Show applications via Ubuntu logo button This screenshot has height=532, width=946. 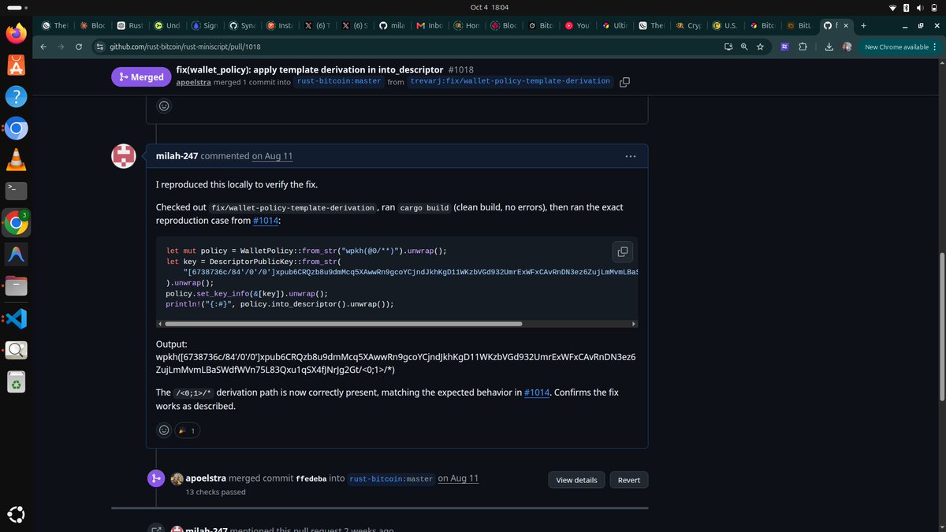click(16, 514)
